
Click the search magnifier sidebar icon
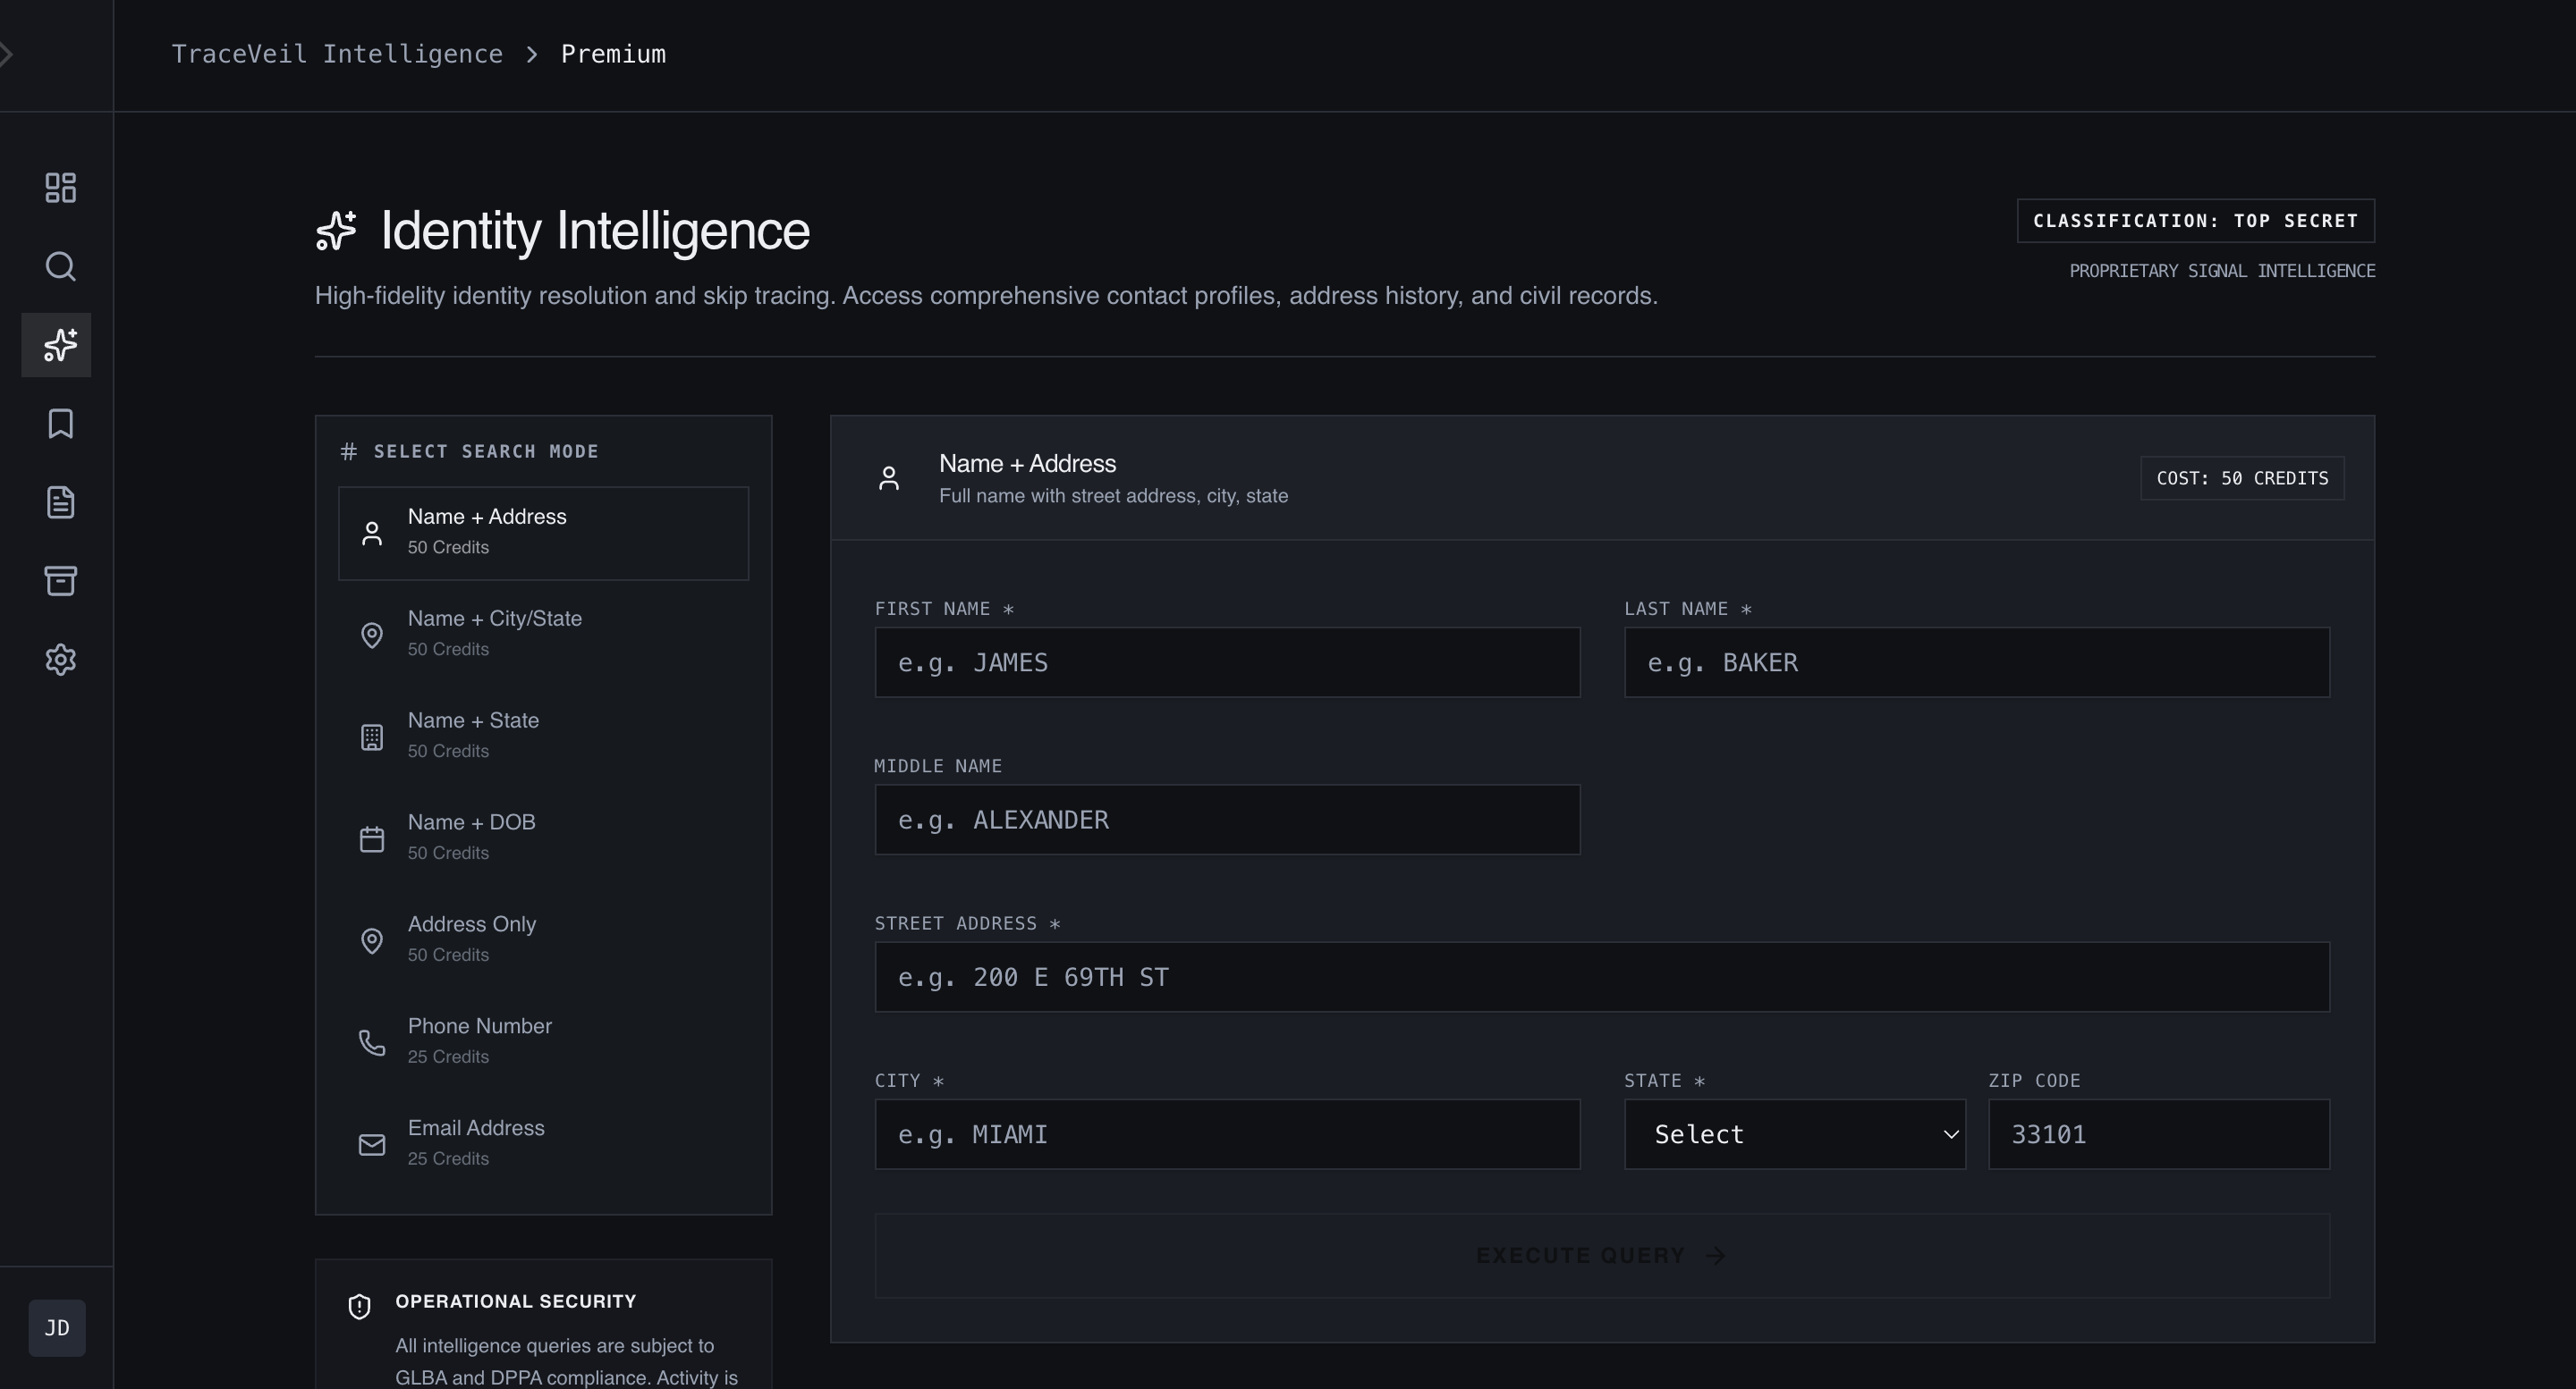tap(60, 267)
